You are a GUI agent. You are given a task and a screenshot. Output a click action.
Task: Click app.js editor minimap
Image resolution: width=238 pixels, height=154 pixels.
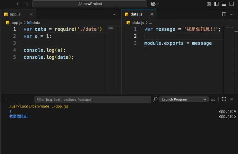[x=112, y=59]
